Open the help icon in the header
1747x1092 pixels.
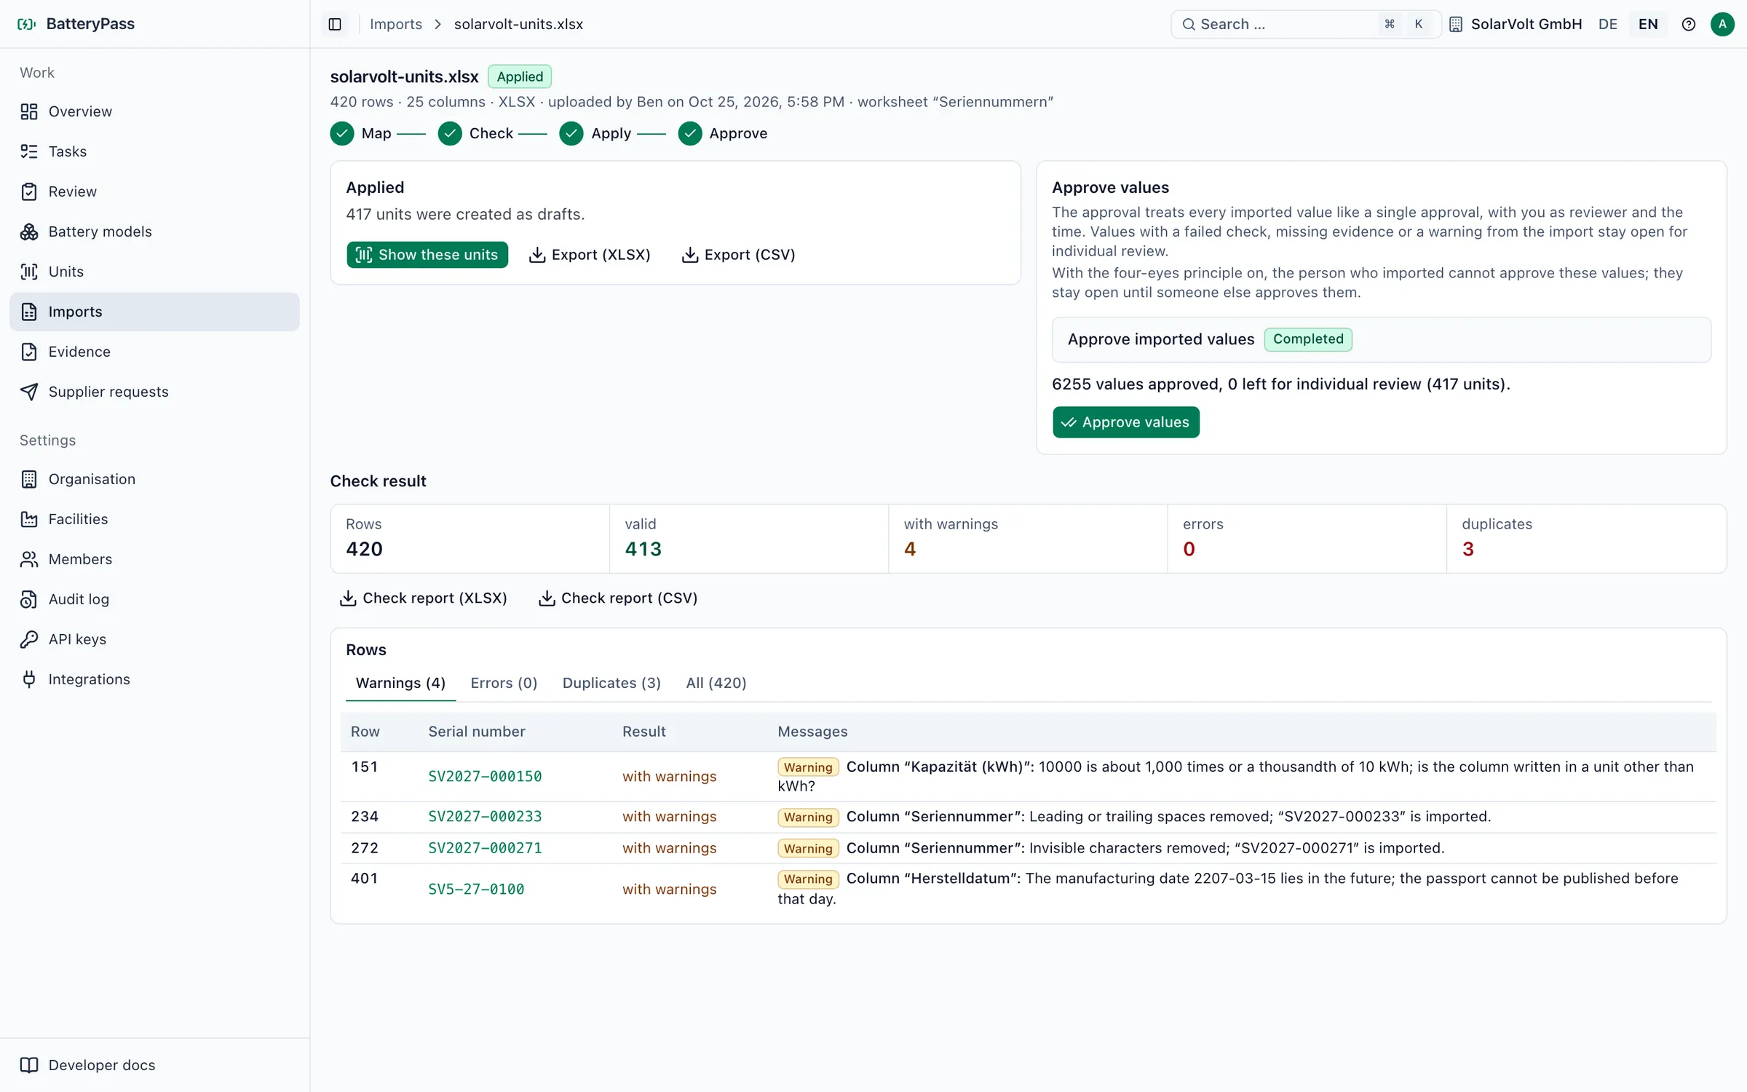click(x=1688, y=24)
